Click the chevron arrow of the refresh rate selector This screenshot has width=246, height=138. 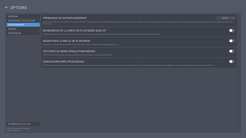(233, 18)
